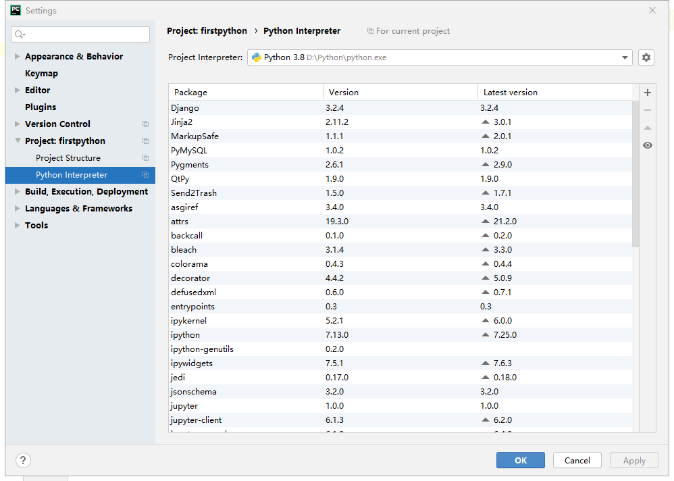Select the QtPy package row

coord(400,179)
